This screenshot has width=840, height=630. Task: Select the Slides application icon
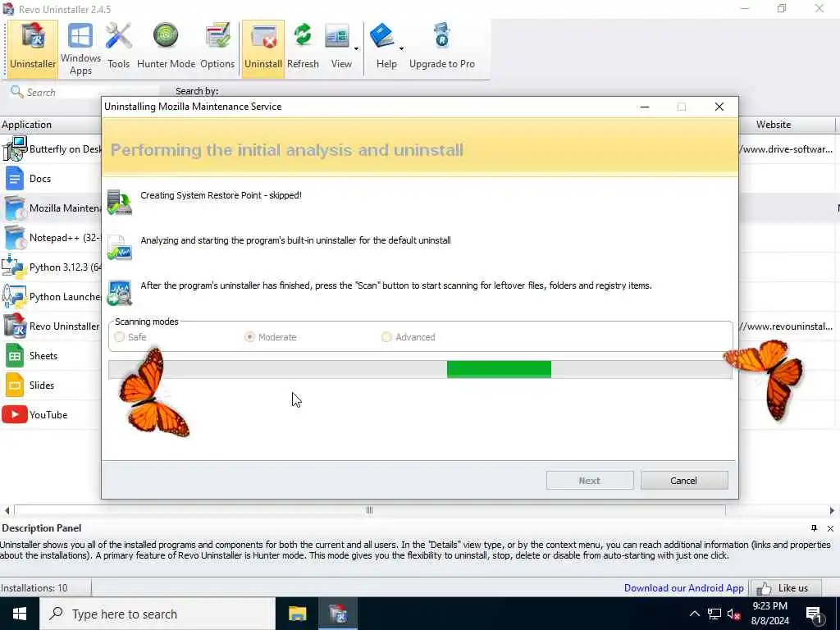pos(14,386)
